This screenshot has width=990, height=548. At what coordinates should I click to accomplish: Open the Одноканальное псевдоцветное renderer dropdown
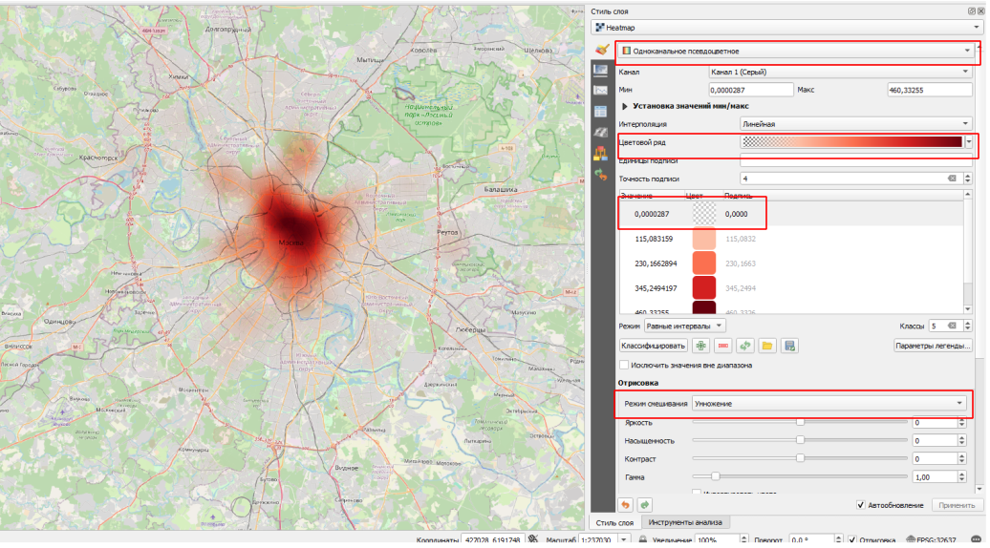click(795, 52)
